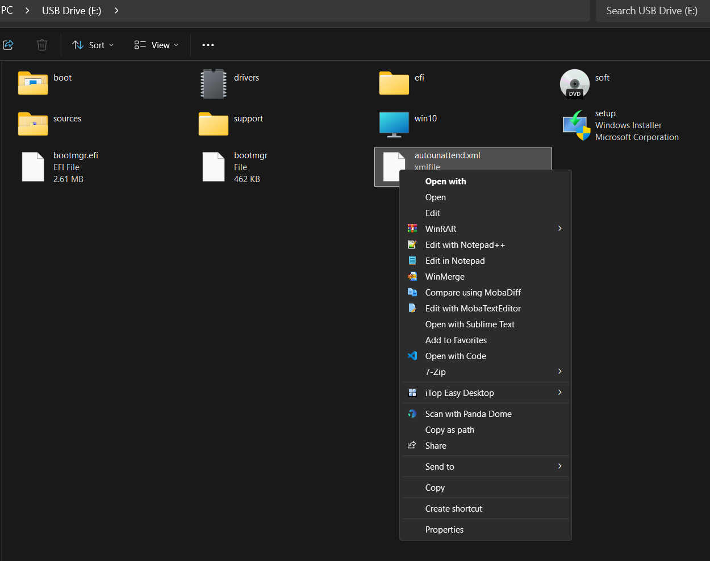
Task: Click the Notepad icon beside Edit in Notepad
Action: click(412, 260)
